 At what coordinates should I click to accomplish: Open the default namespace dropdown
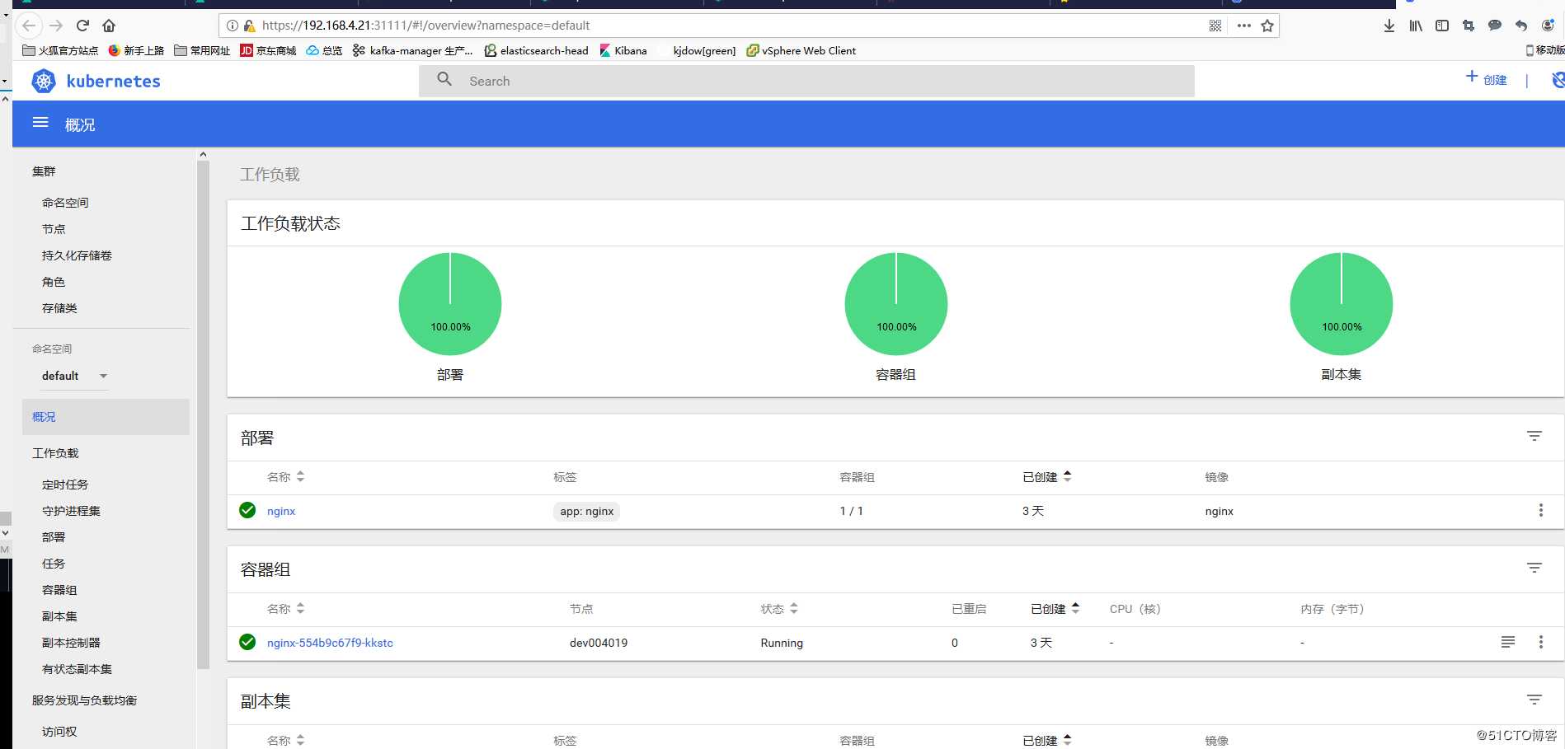tap(74, 376)
